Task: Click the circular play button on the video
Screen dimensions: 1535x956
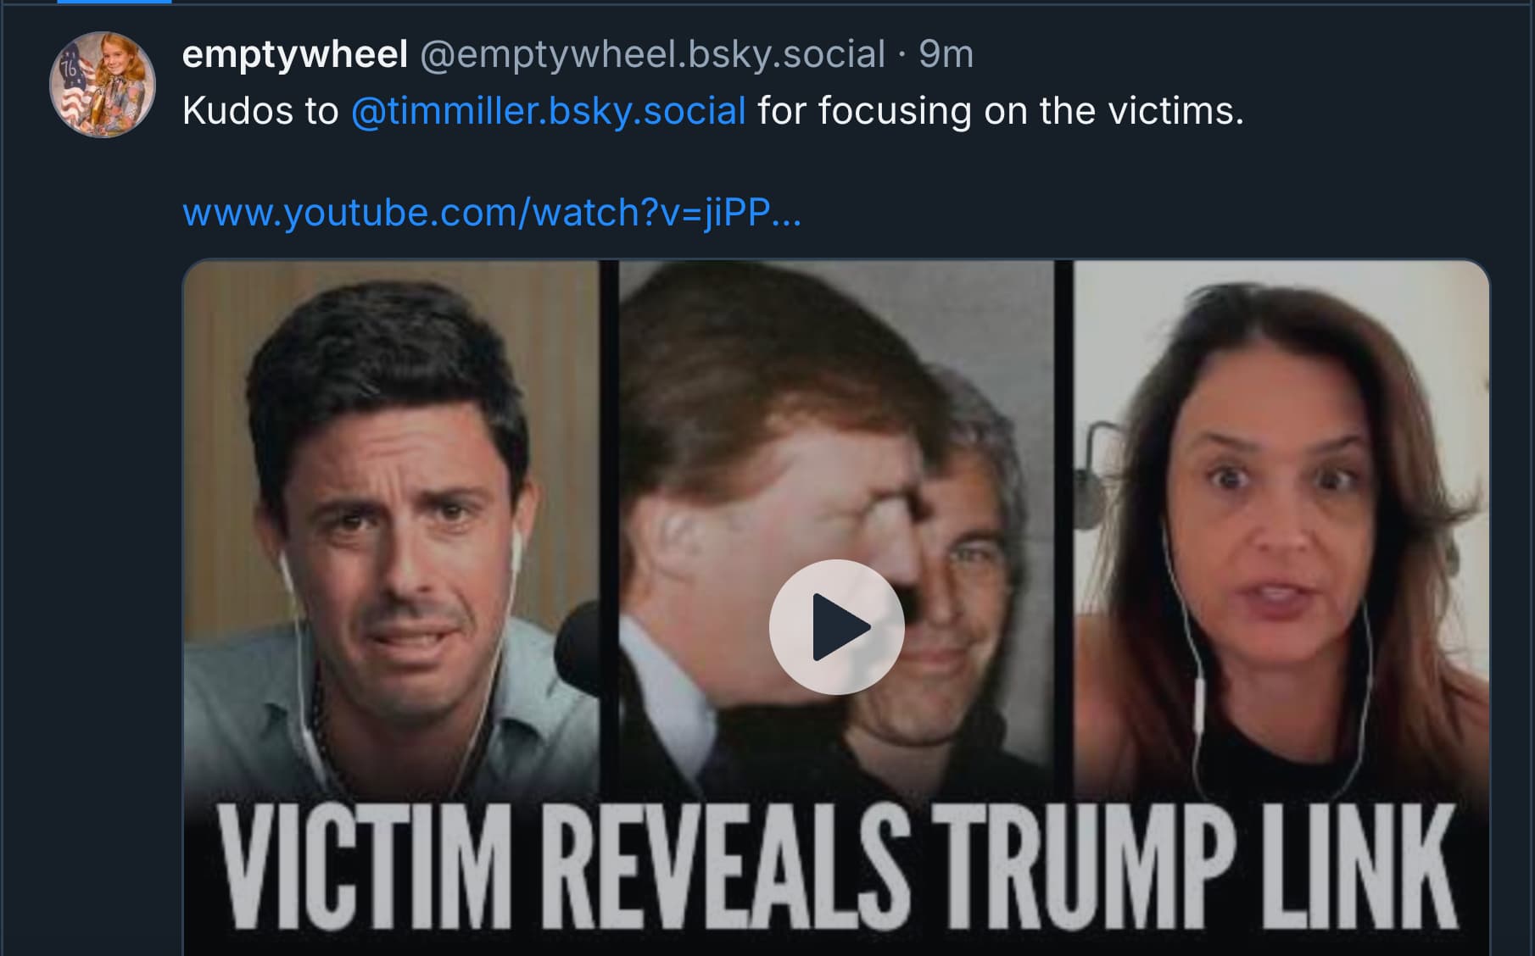Action: tap(836, 627)
